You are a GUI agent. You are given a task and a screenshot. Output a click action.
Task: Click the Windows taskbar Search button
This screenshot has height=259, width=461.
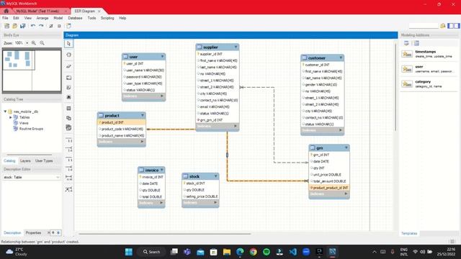point(151,252)
